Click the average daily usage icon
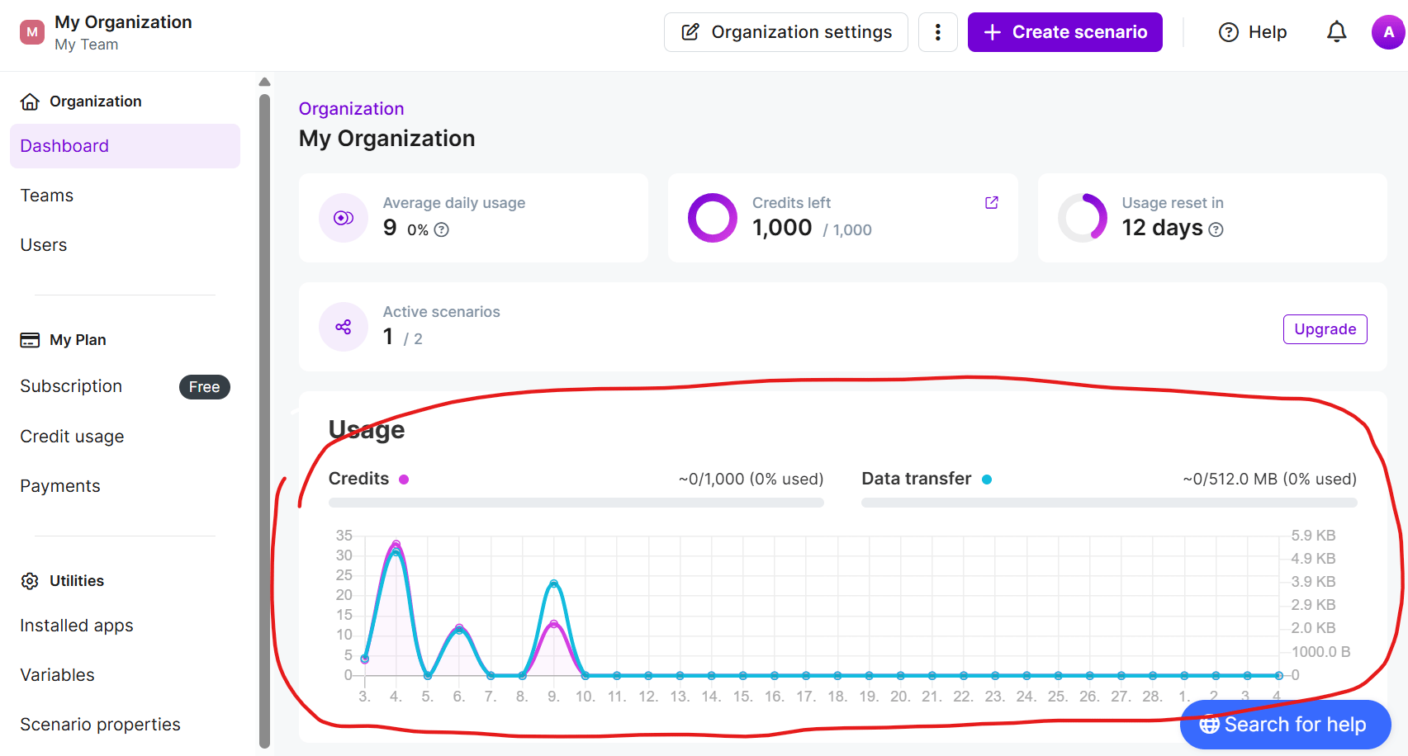Screen dimensions: 1408x756 (344, 218)
